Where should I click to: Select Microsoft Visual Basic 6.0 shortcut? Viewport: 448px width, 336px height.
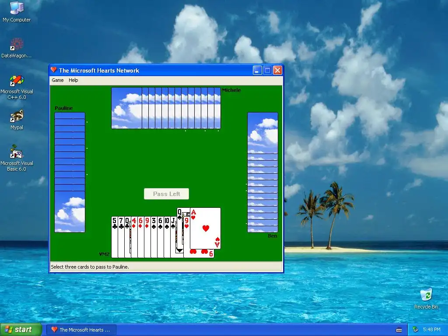tap(17, 158)
